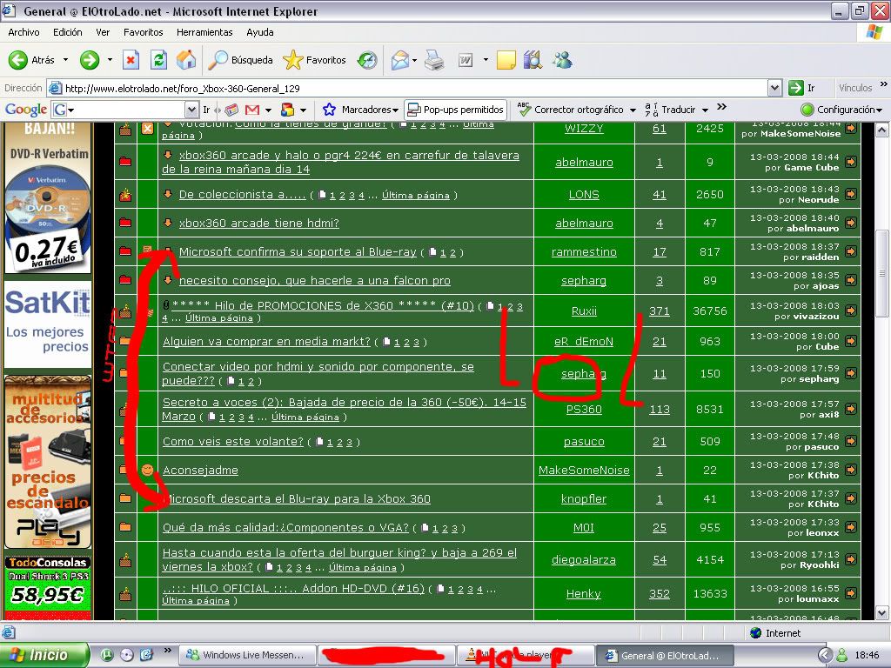Viewport: 891px width, 668px height.
Task: Expand the quick launch chevron on taskbar
Action: click(x=168, y=651)
